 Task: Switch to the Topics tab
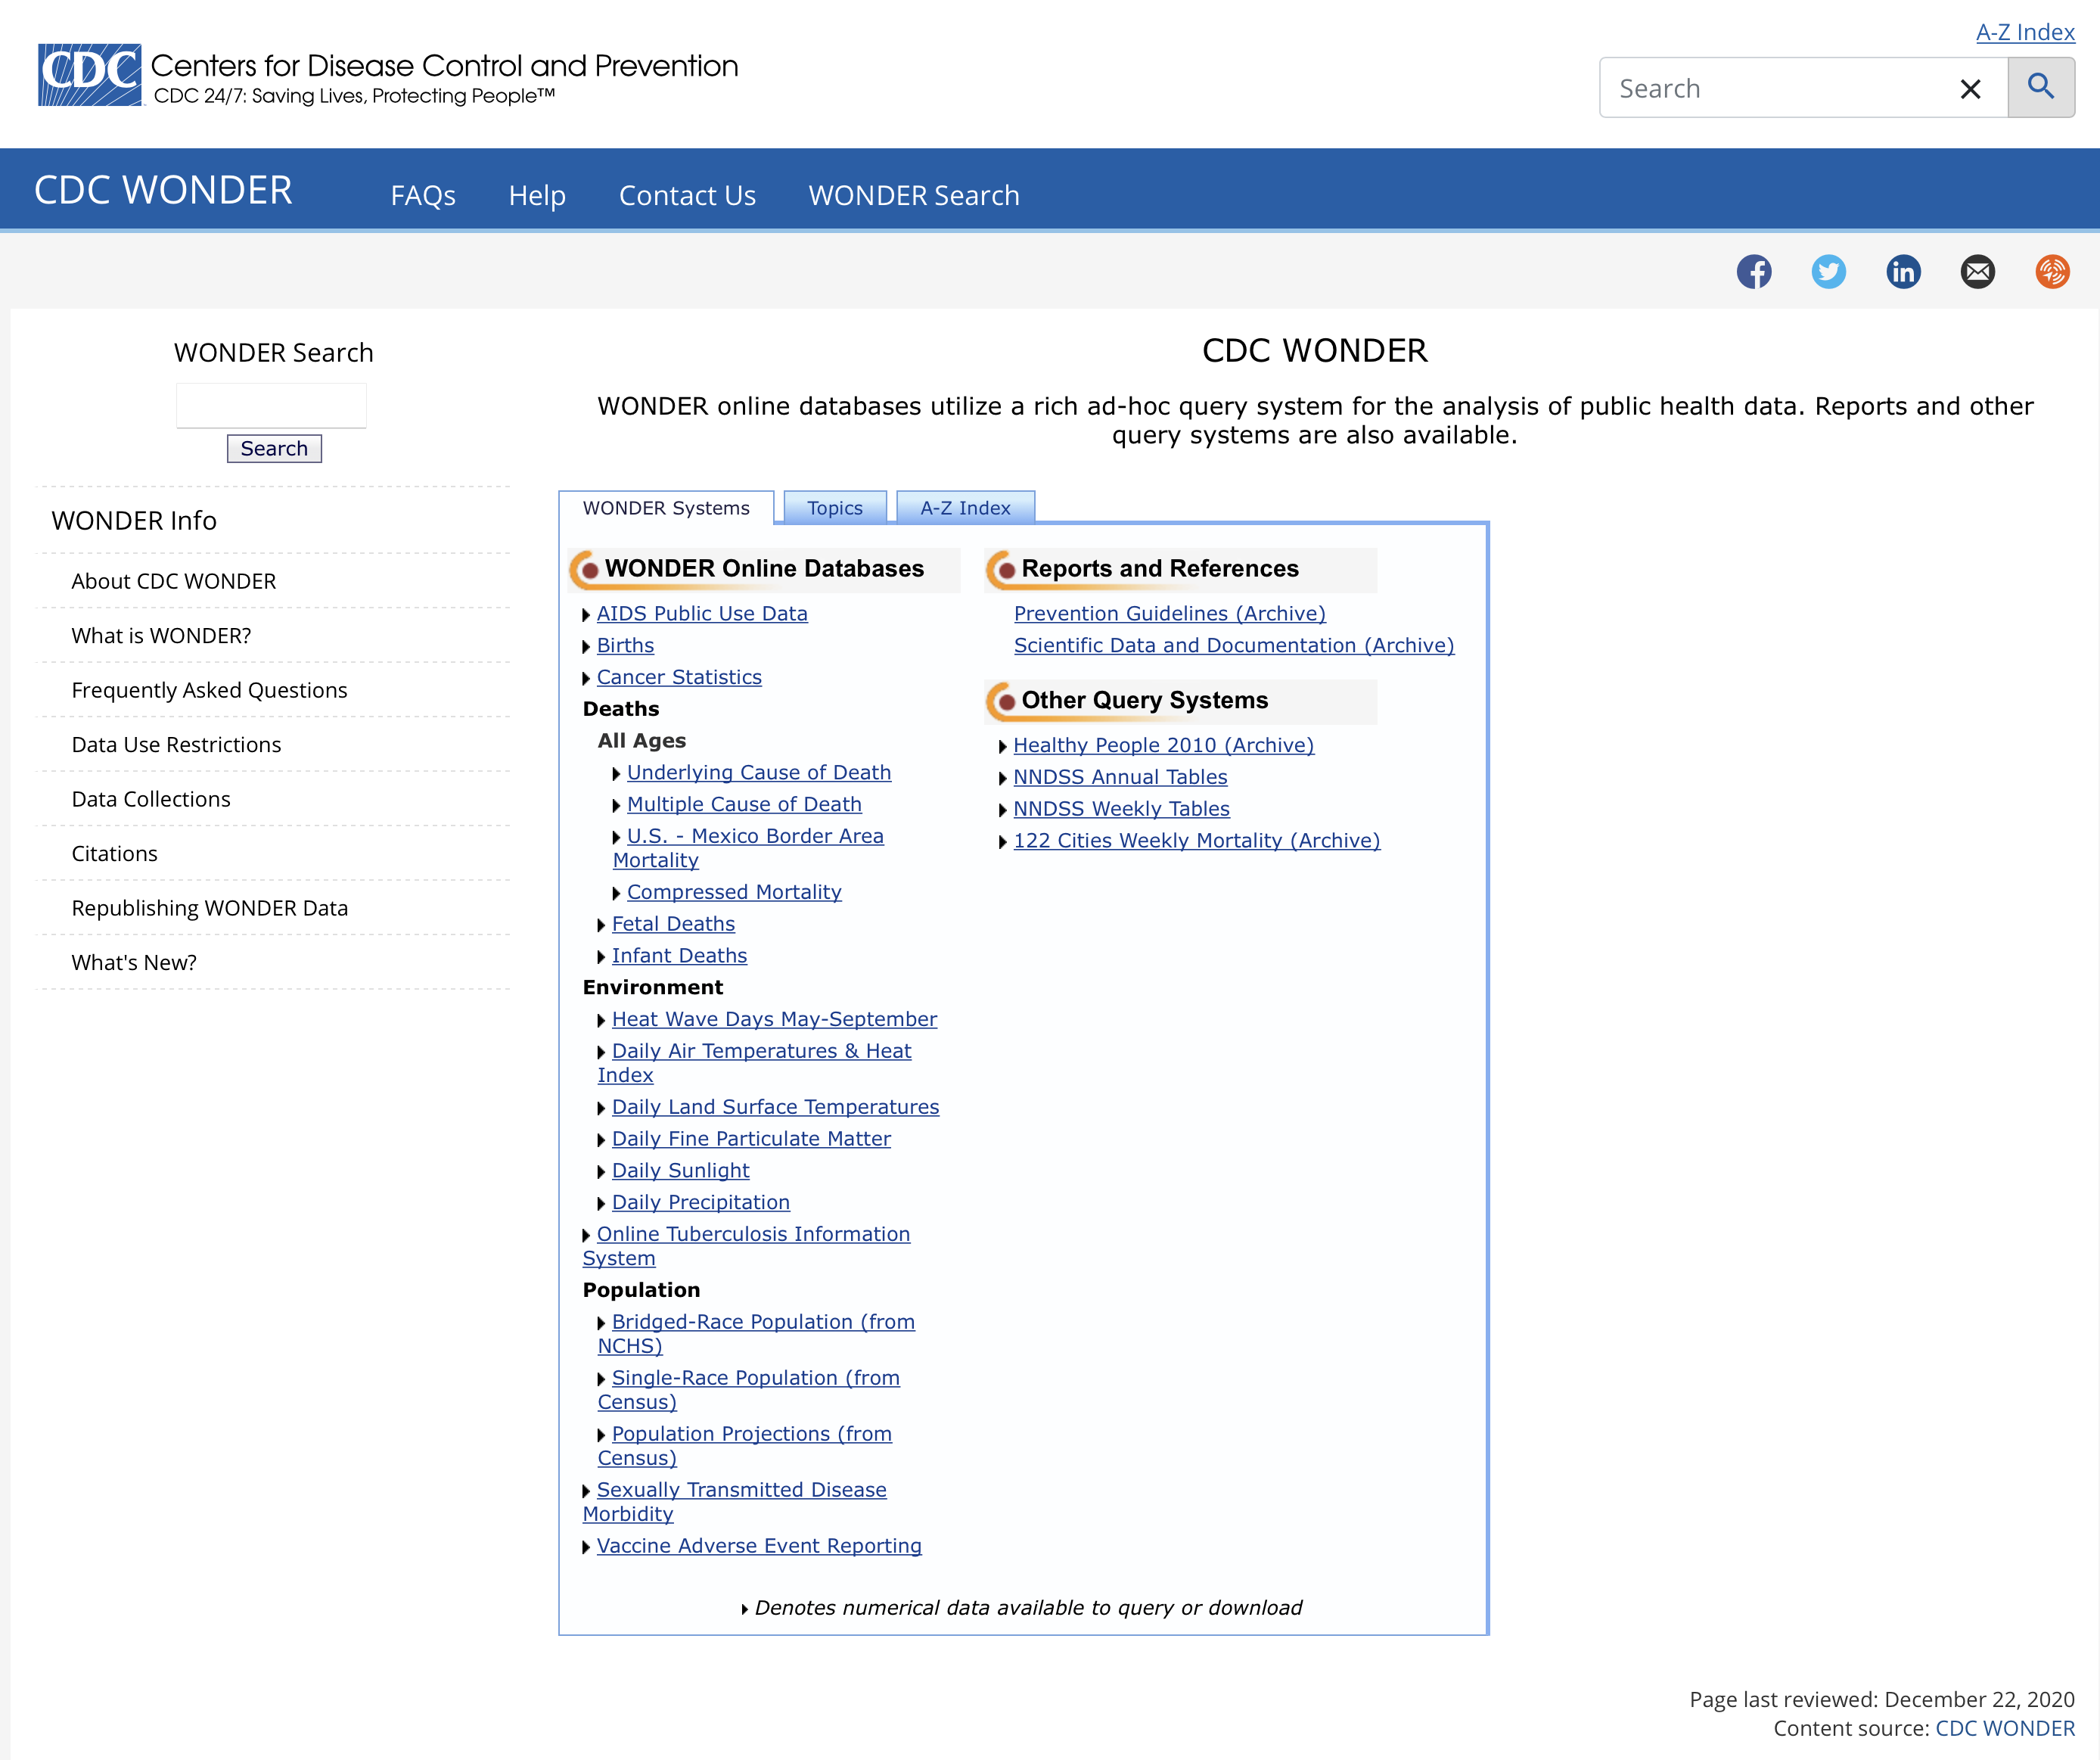[x=834, y=508]
